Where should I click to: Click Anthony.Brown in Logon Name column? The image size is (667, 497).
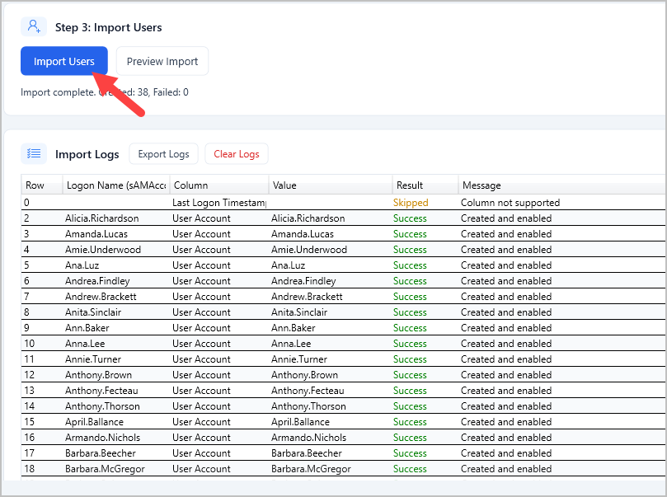click(98, 375)
